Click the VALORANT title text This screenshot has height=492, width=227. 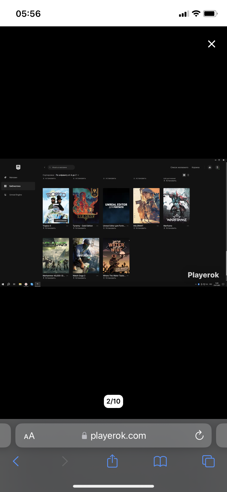138,226
